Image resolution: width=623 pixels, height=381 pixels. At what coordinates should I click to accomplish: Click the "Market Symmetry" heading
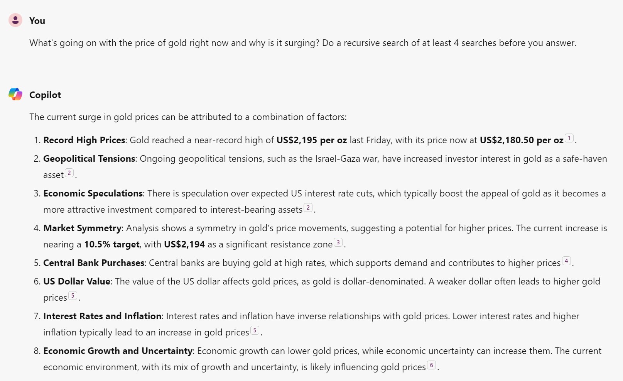82,228
